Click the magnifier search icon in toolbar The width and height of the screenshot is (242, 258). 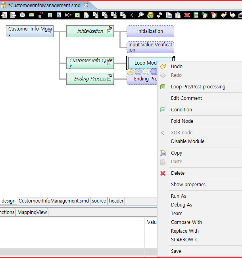(141, 15)
